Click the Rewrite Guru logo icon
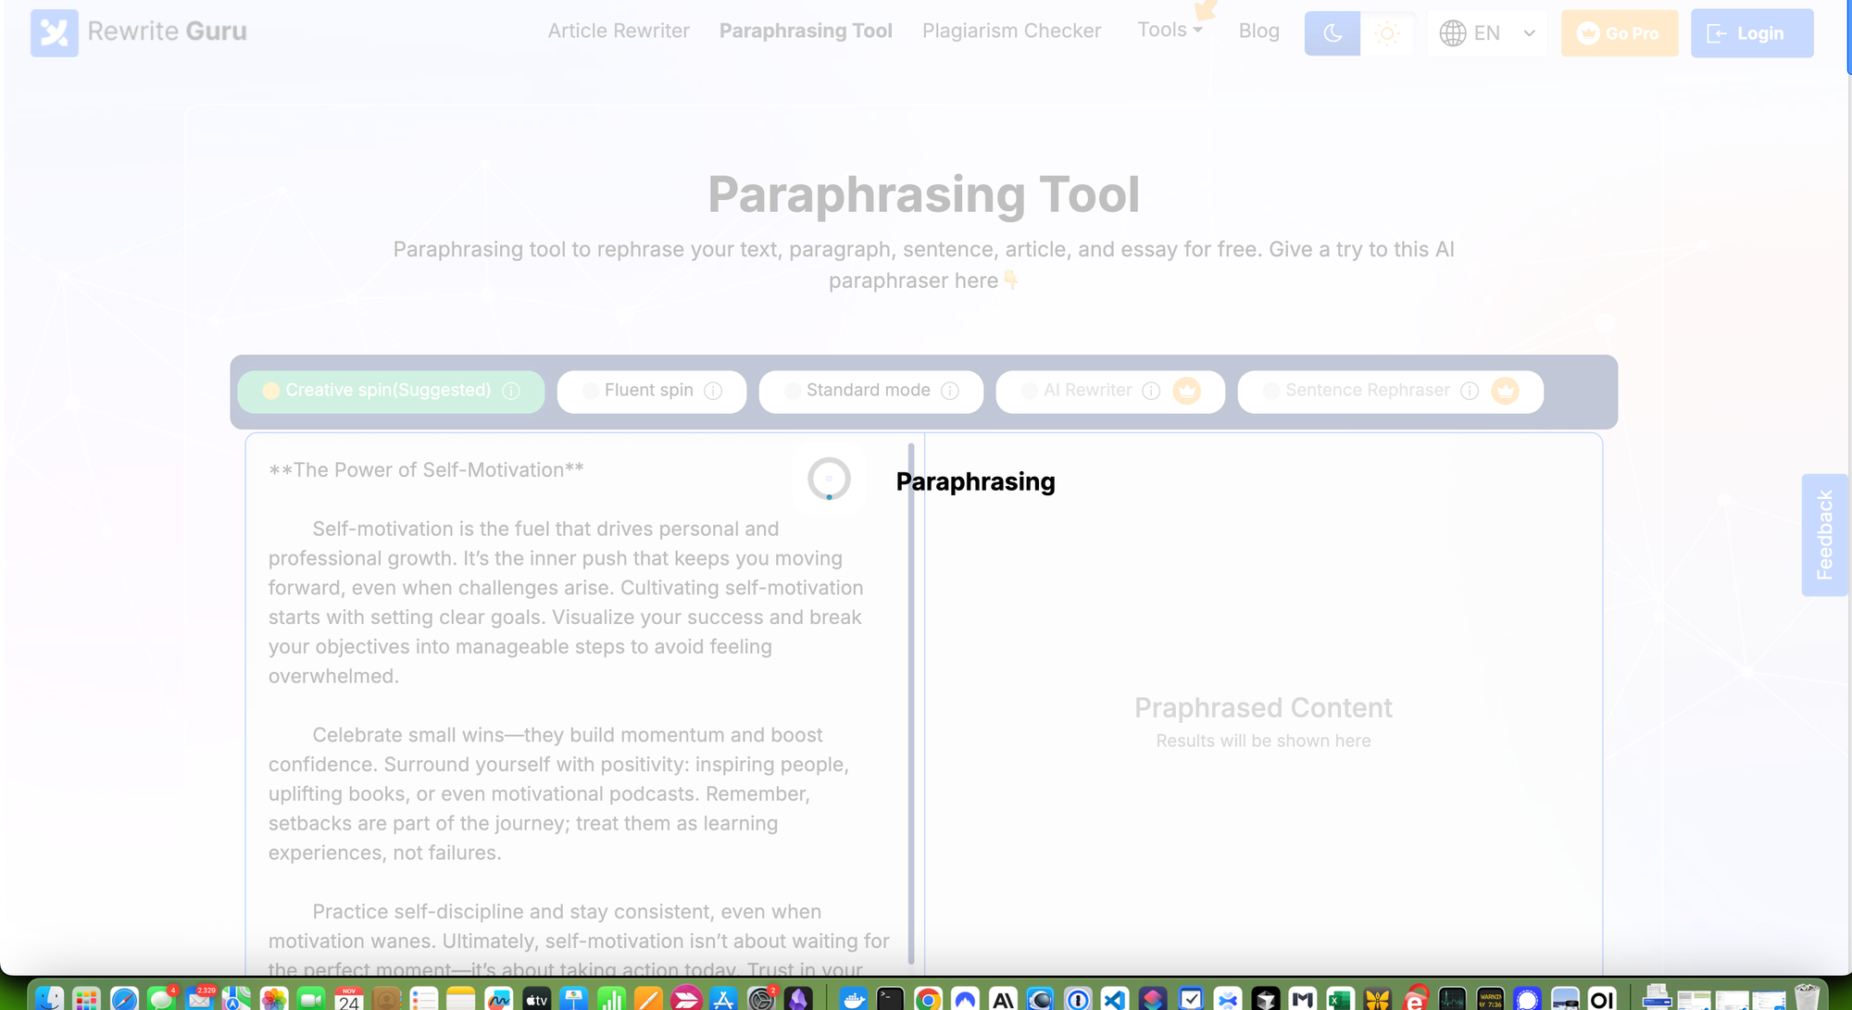 click(54, 33)
